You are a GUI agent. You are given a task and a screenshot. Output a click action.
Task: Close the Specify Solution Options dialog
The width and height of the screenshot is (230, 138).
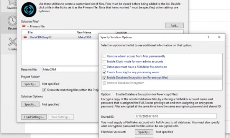coord(219,37)
